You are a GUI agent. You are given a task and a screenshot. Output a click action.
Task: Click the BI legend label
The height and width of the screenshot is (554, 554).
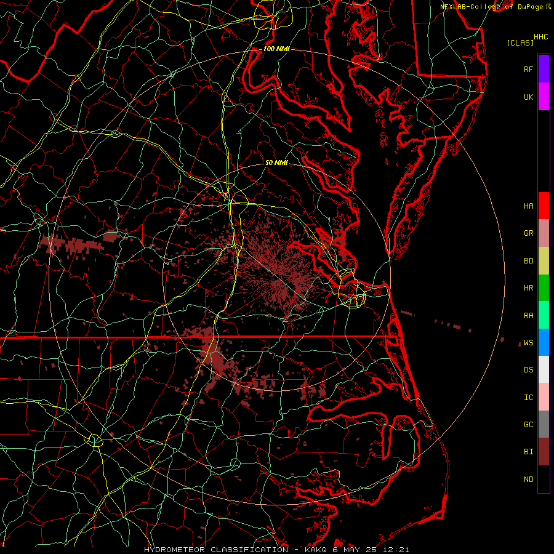(x=528, y=452)
